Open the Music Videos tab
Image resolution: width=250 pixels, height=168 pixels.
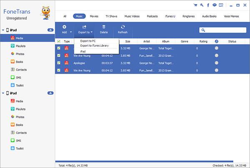tap(132, 16)
